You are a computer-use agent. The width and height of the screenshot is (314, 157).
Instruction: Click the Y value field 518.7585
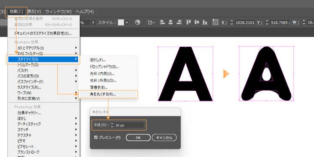279,23
